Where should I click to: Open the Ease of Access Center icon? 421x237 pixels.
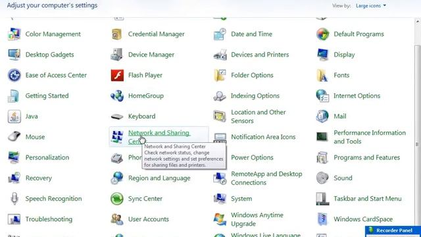pyautogui.click(x=14, y=75)
